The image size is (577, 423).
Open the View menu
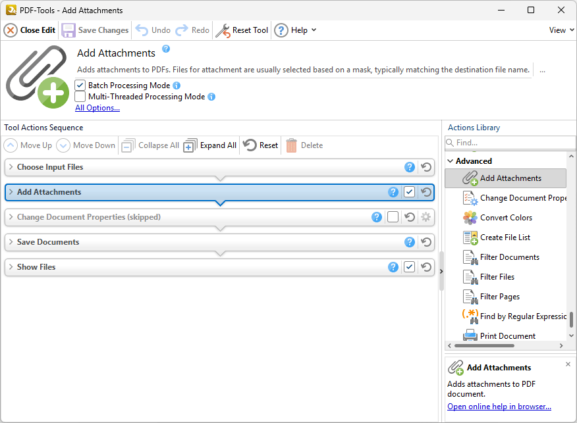click(x=561, y=30)
